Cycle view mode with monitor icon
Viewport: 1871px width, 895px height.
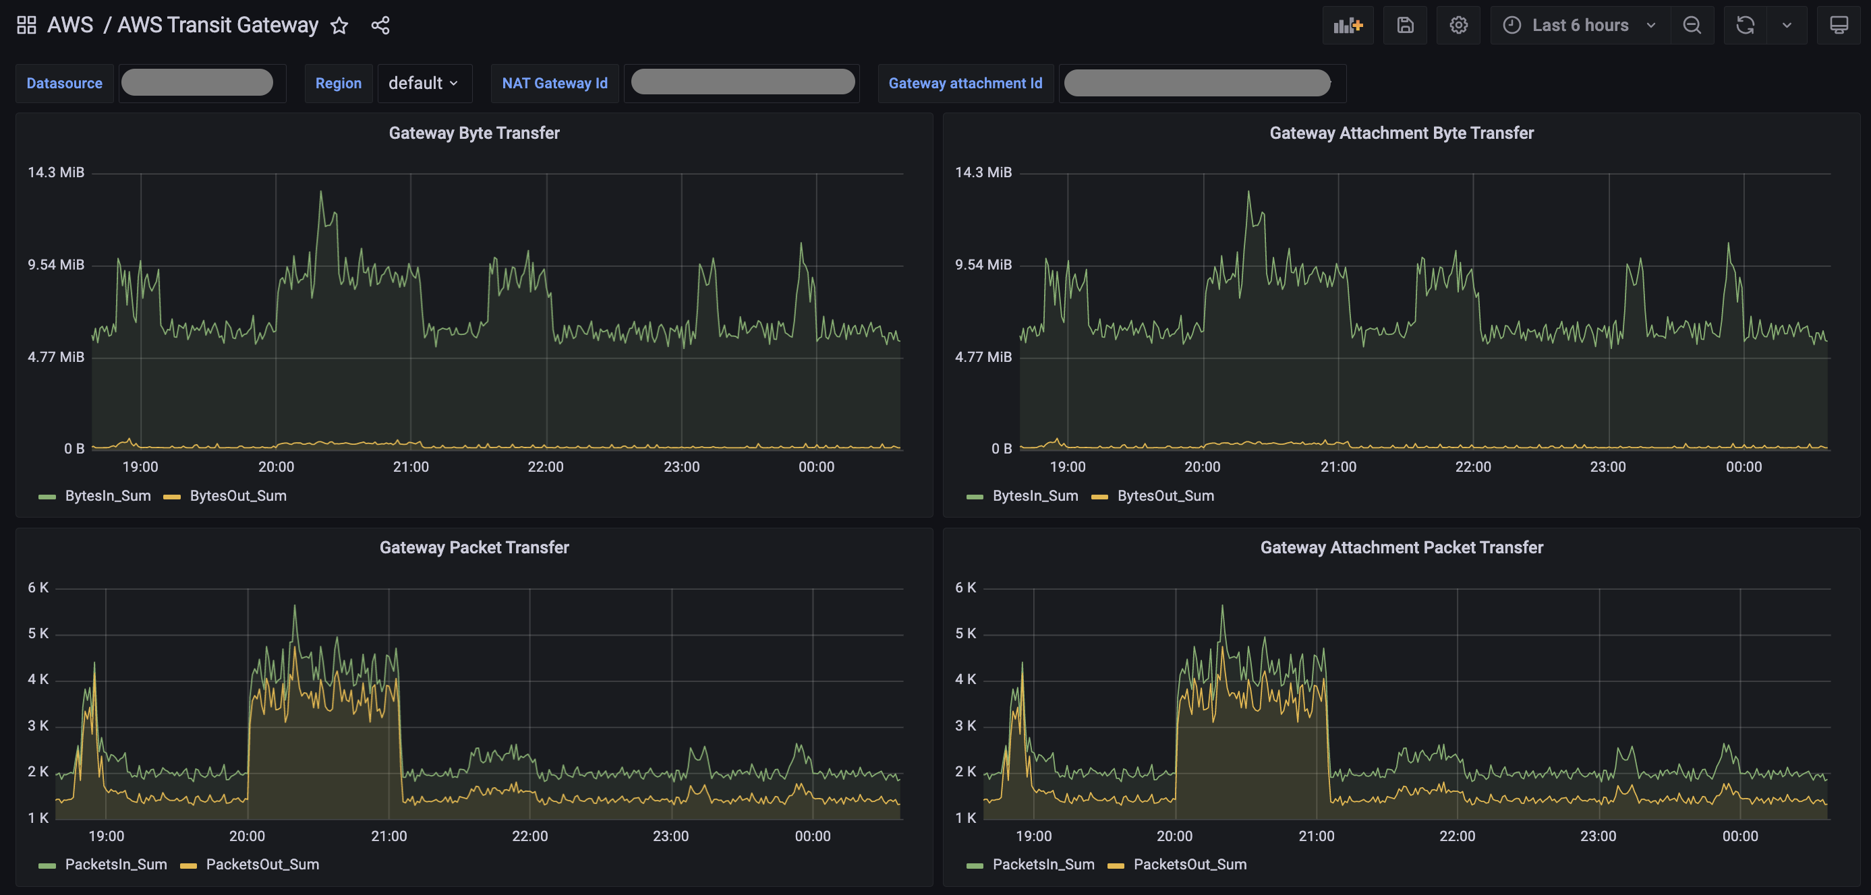1839,26
